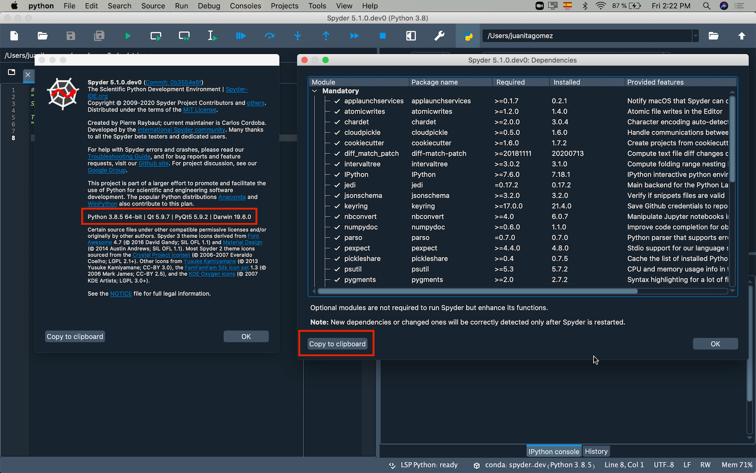Viewport: 756px width, 473px height.
Task: Debug the current file
Action: tap(240, 36)
